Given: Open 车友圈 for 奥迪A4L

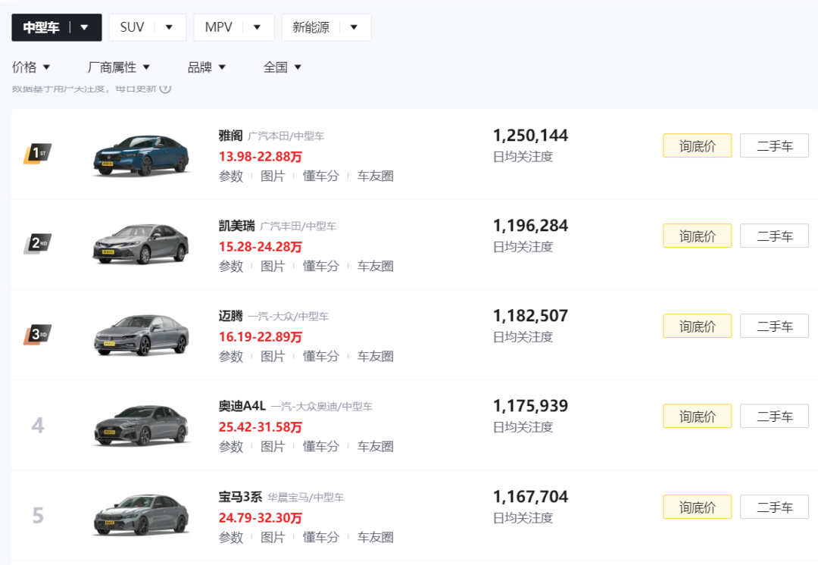Looking at the screenshot, I should coord(376,447).
